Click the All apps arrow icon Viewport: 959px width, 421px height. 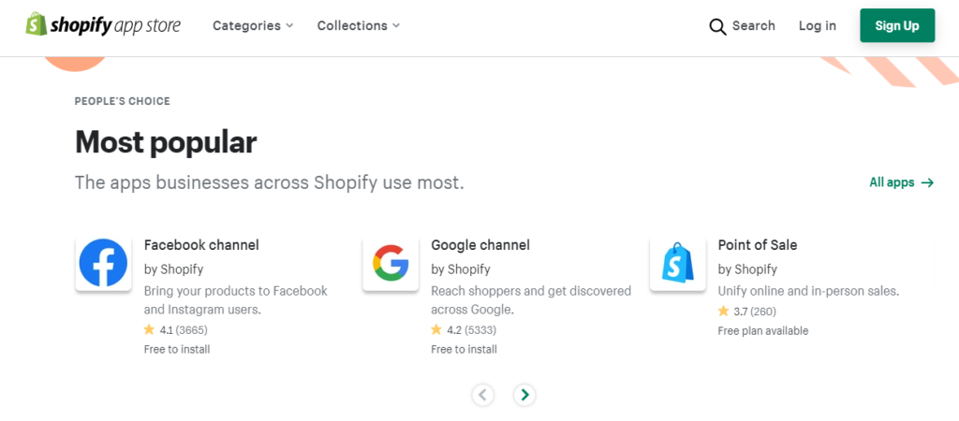tap(927, 182)
